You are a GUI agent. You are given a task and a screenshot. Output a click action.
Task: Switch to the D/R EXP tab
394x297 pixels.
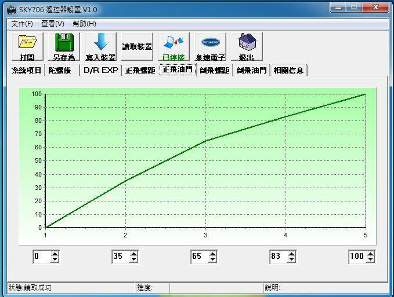tap(101, 71)
